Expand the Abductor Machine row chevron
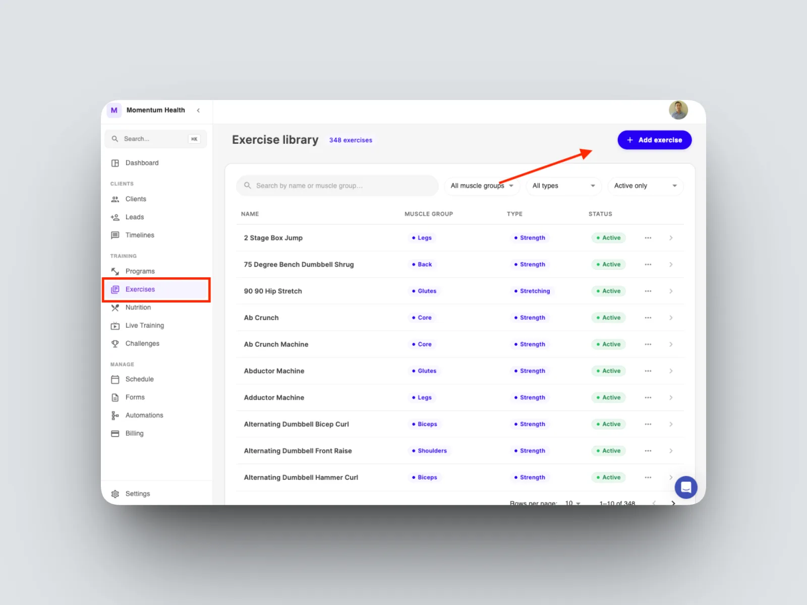807x605 pixels. 671,371
